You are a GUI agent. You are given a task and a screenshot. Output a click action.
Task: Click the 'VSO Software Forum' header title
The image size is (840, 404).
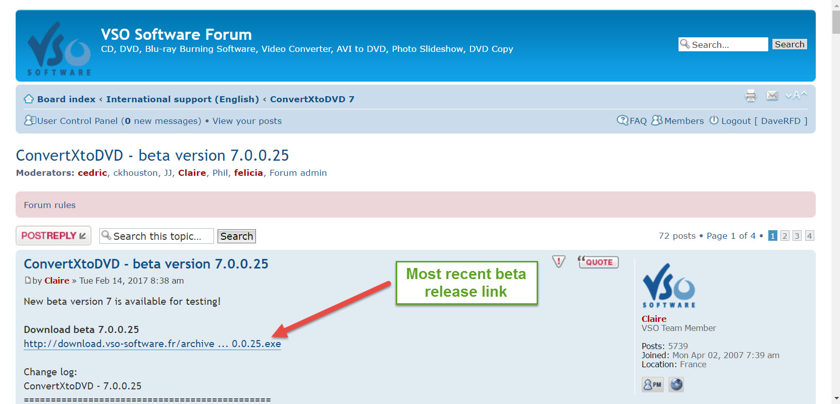pyautogui.click(x=176, y=34)
